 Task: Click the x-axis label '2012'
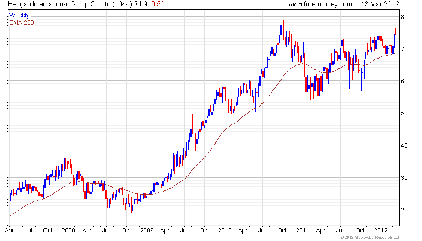point(381,230)
